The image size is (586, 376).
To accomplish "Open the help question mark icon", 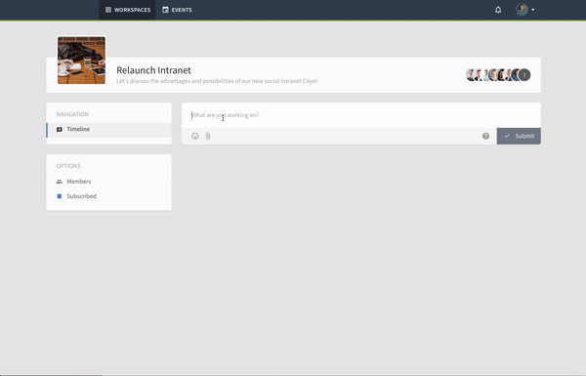I will (x=485, y=136).
